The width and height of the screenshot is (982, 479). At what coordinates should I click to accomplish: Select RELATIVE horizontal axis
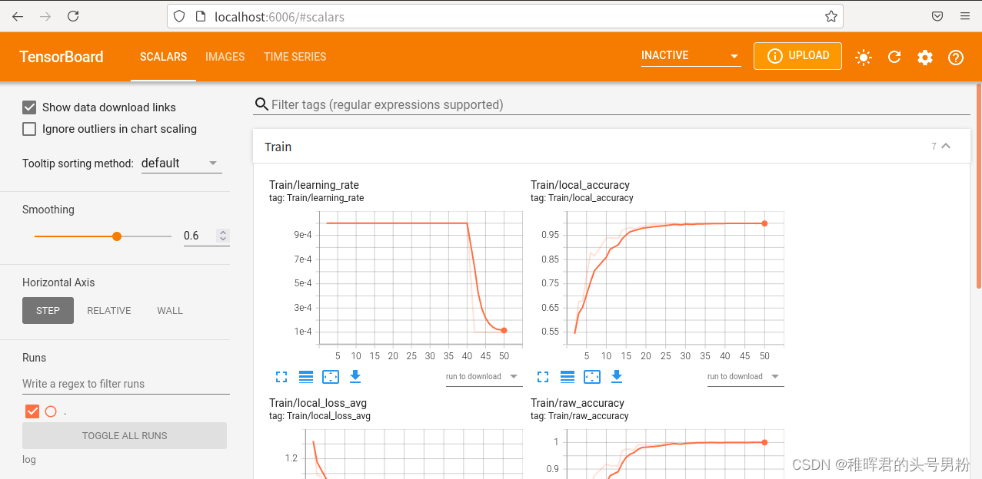point(109,311)
